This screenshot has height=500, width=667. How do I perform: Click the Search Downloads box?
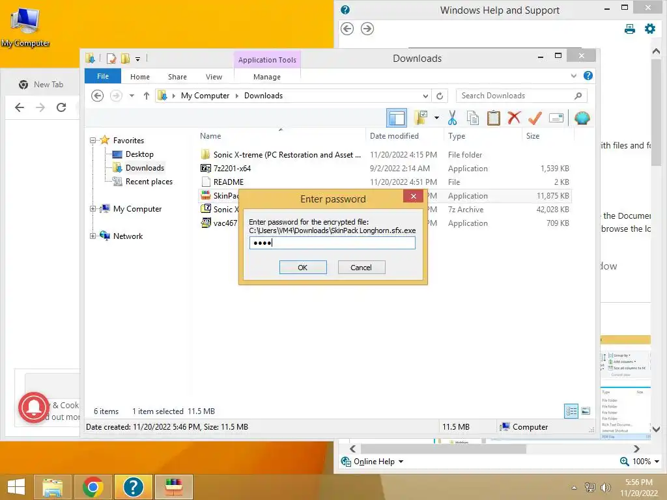click(521, 96)
